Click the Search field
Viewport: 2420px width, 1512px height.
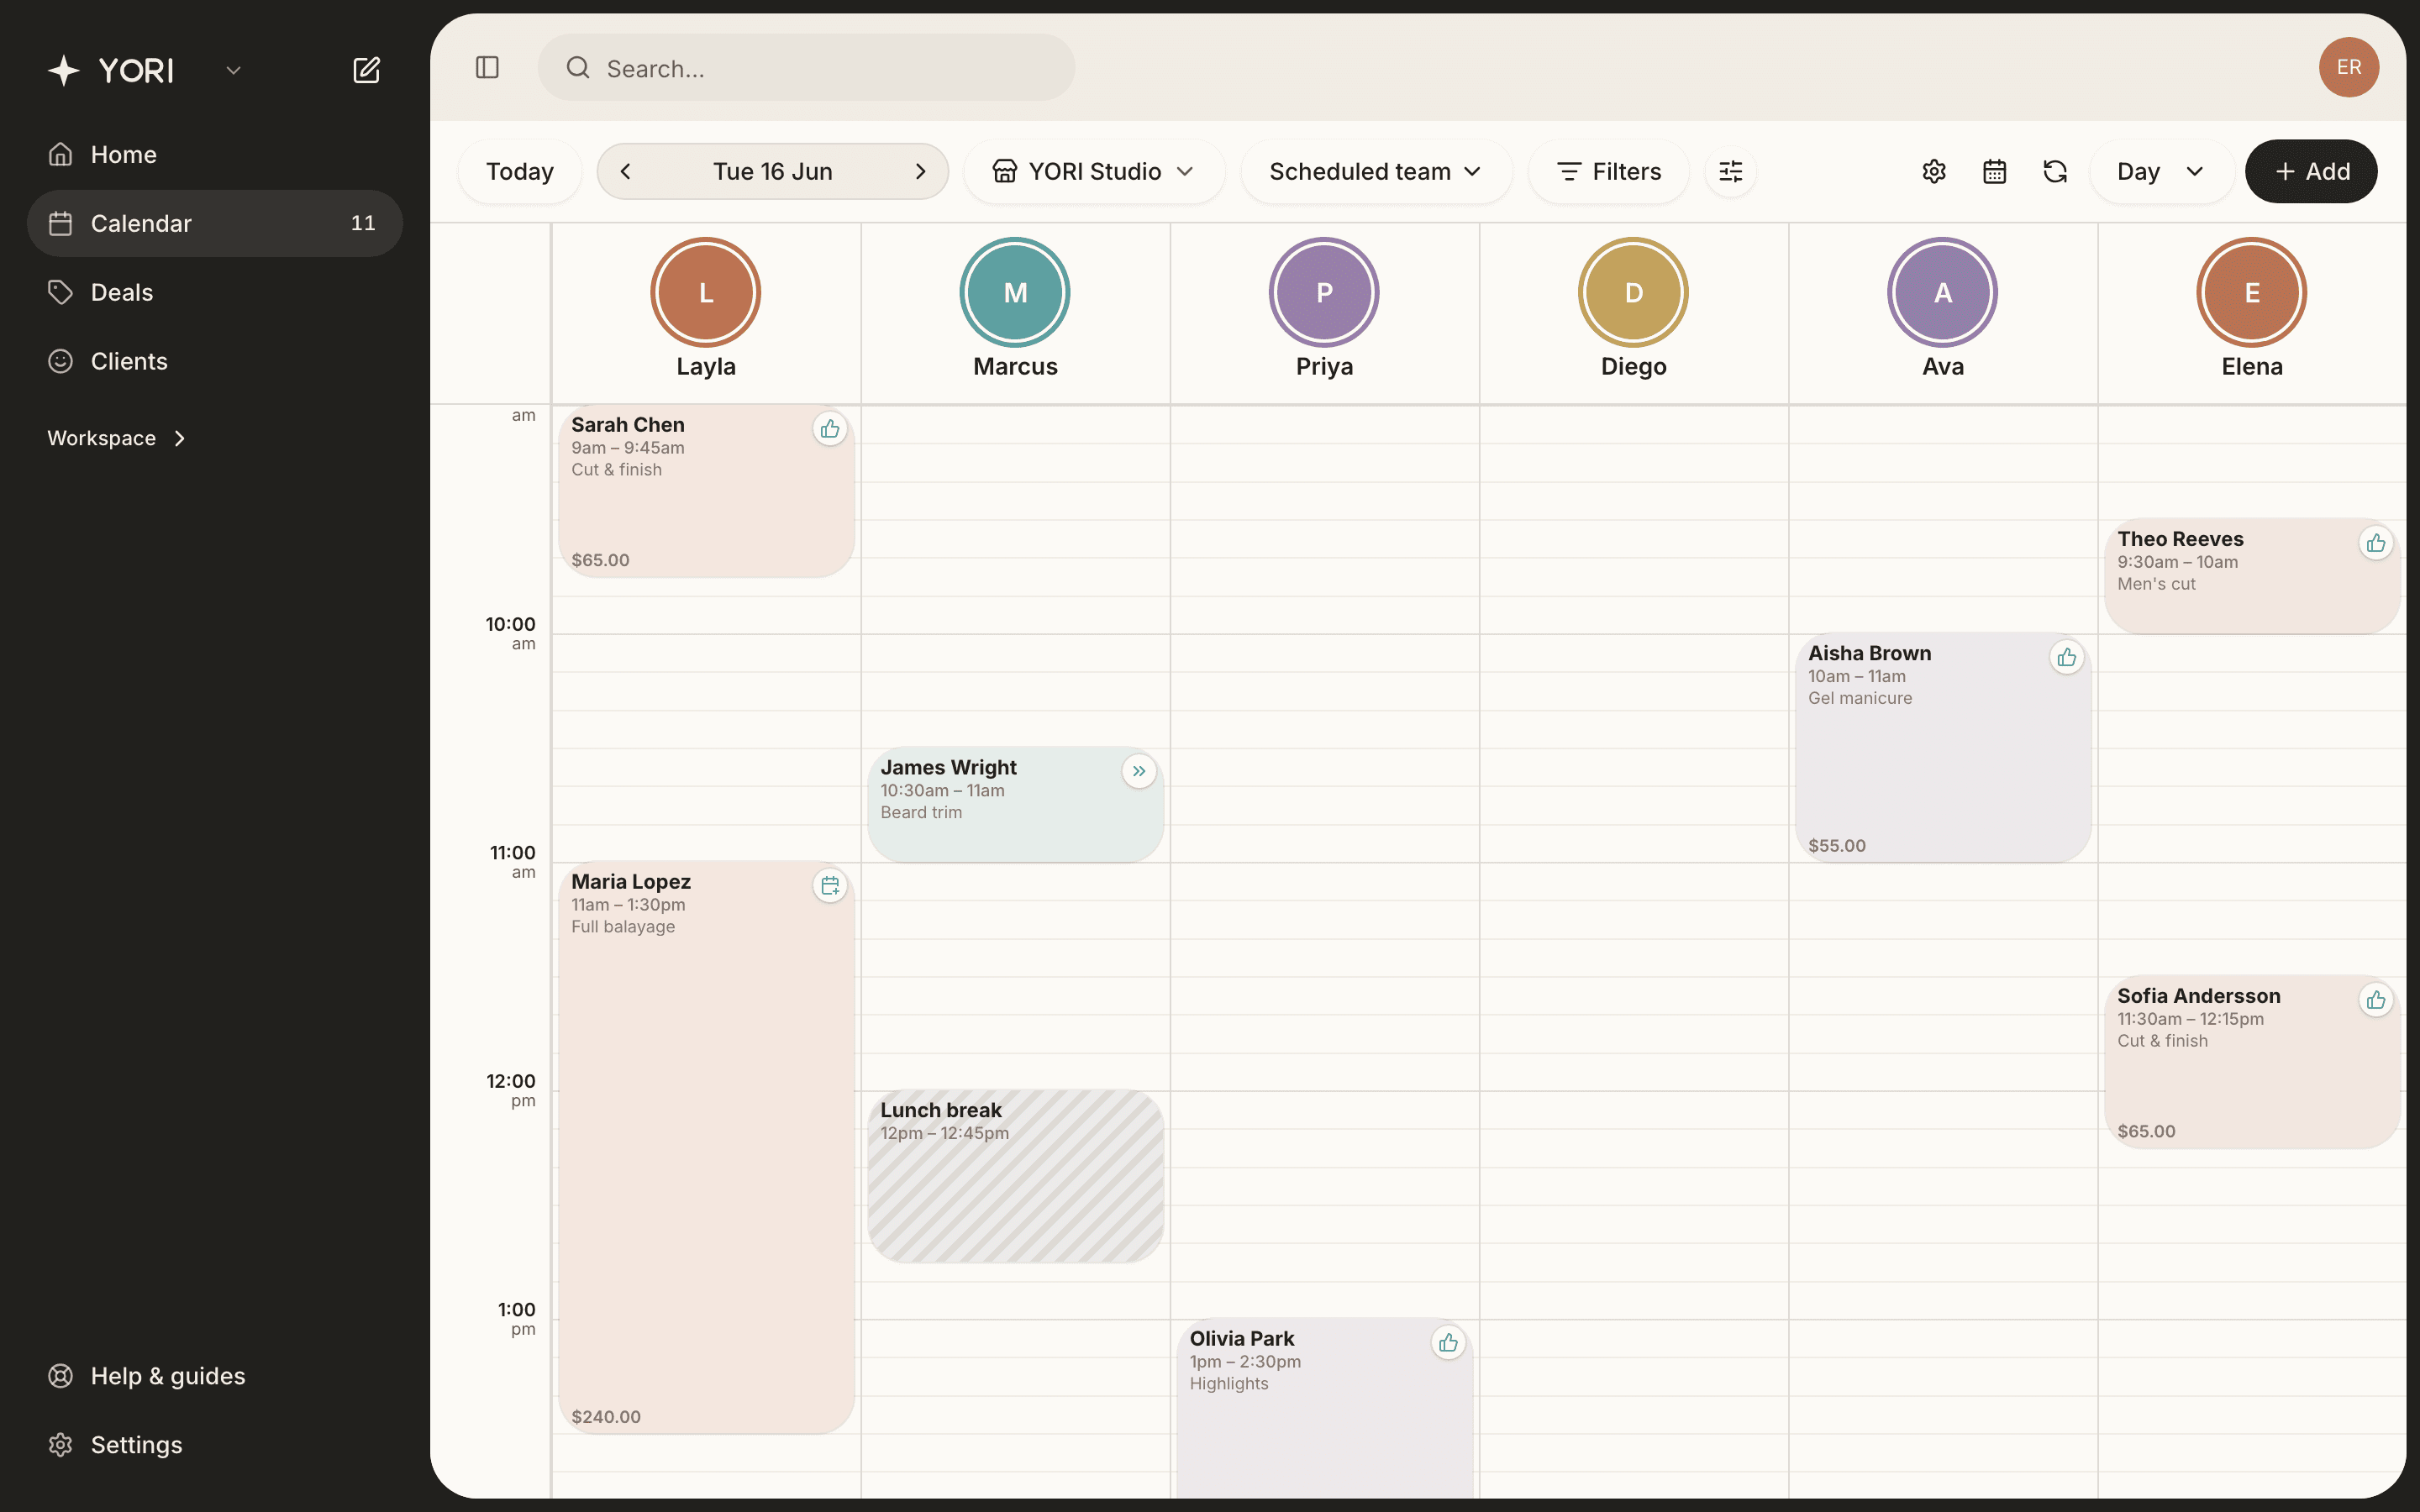pos(806,67)
